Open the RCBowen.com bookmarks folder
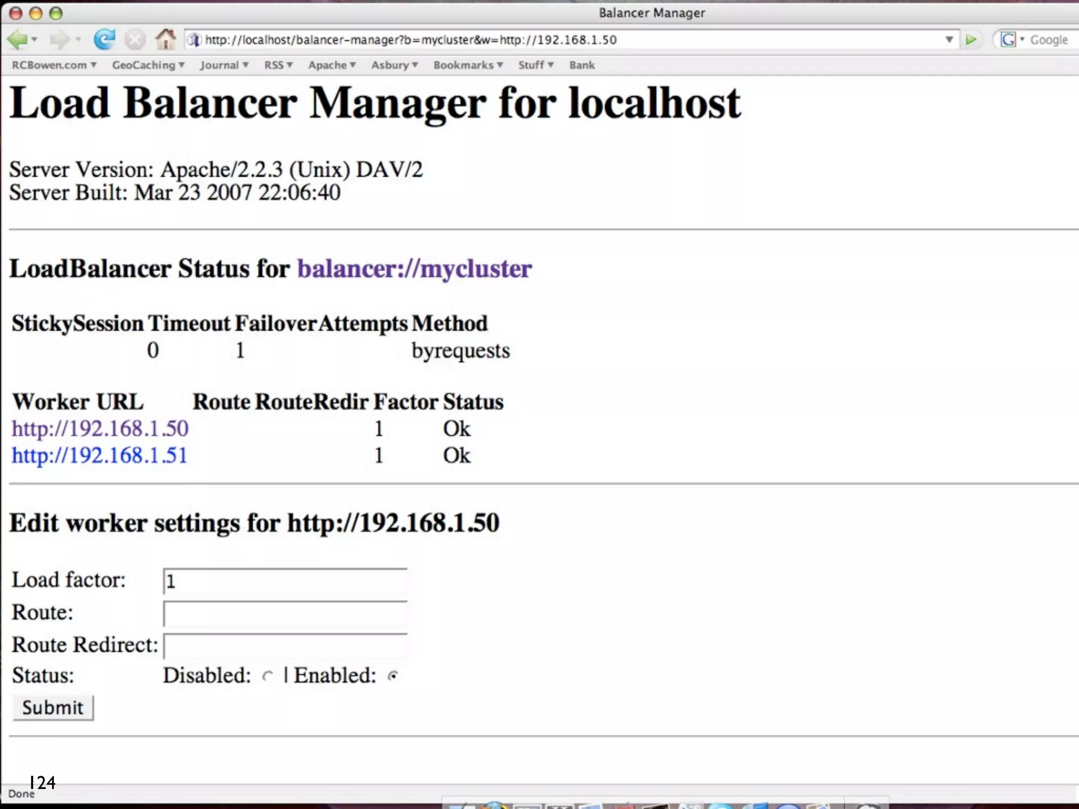 pyautogui.click(x=54, y=65)
